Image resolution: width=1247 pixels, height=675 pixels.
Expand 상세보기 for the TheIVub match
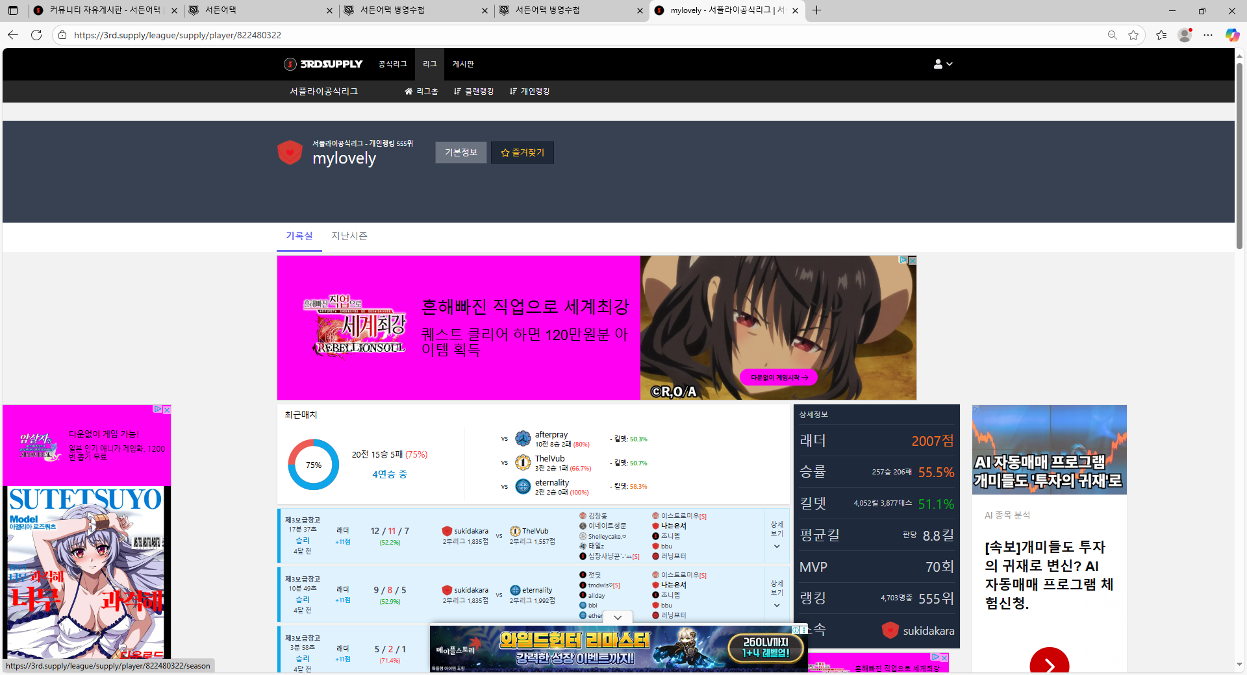pyautogui.click(x=776, y=535)
